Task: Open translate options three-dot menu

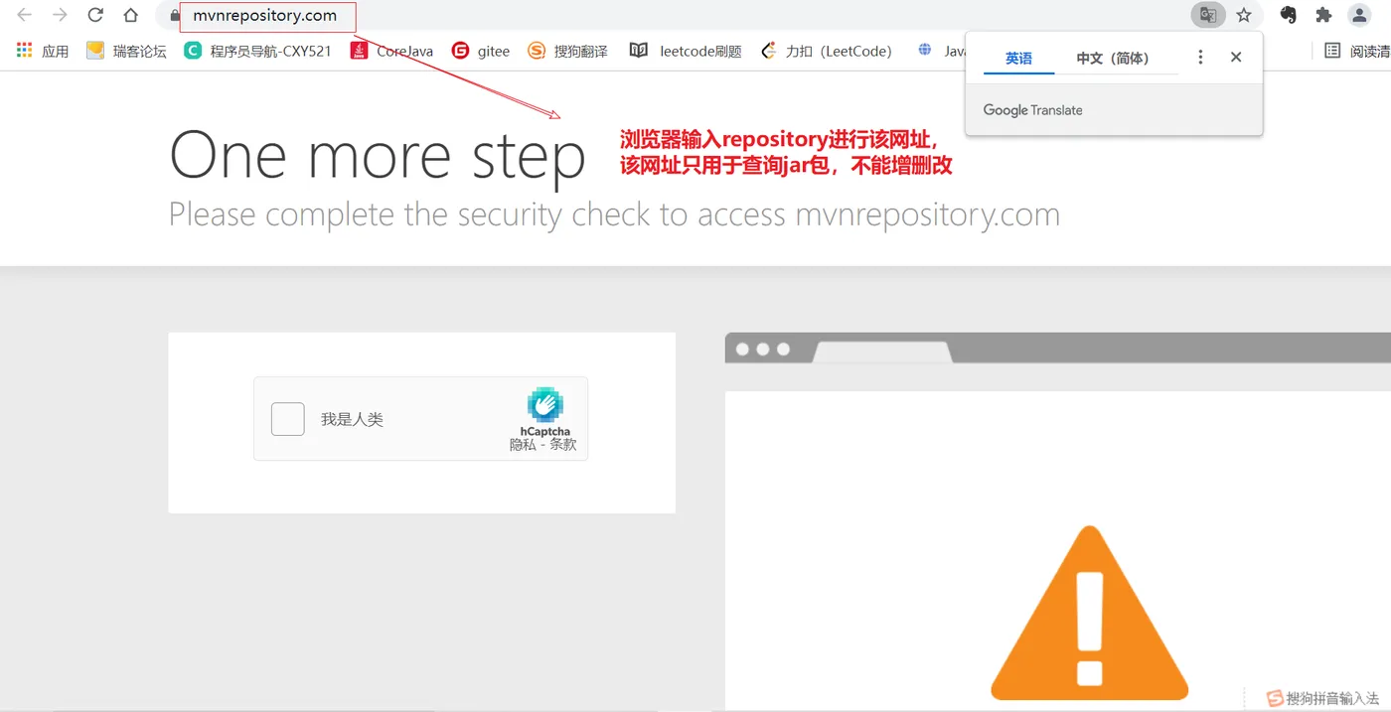Action: pos(1200,58)
